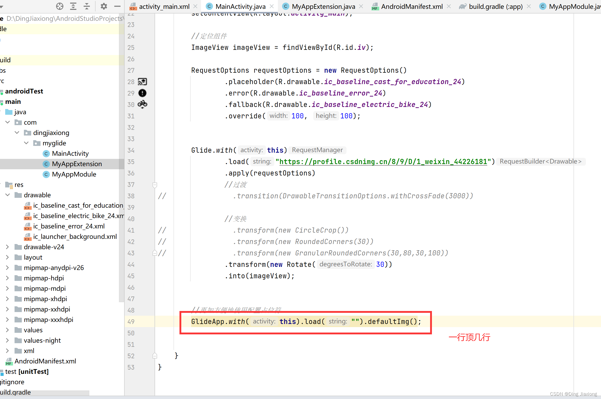The height and width of the screenshot is (399, 601).
Task: Expand the mipmap-xhdpi folder
Action: pos(8,299)
